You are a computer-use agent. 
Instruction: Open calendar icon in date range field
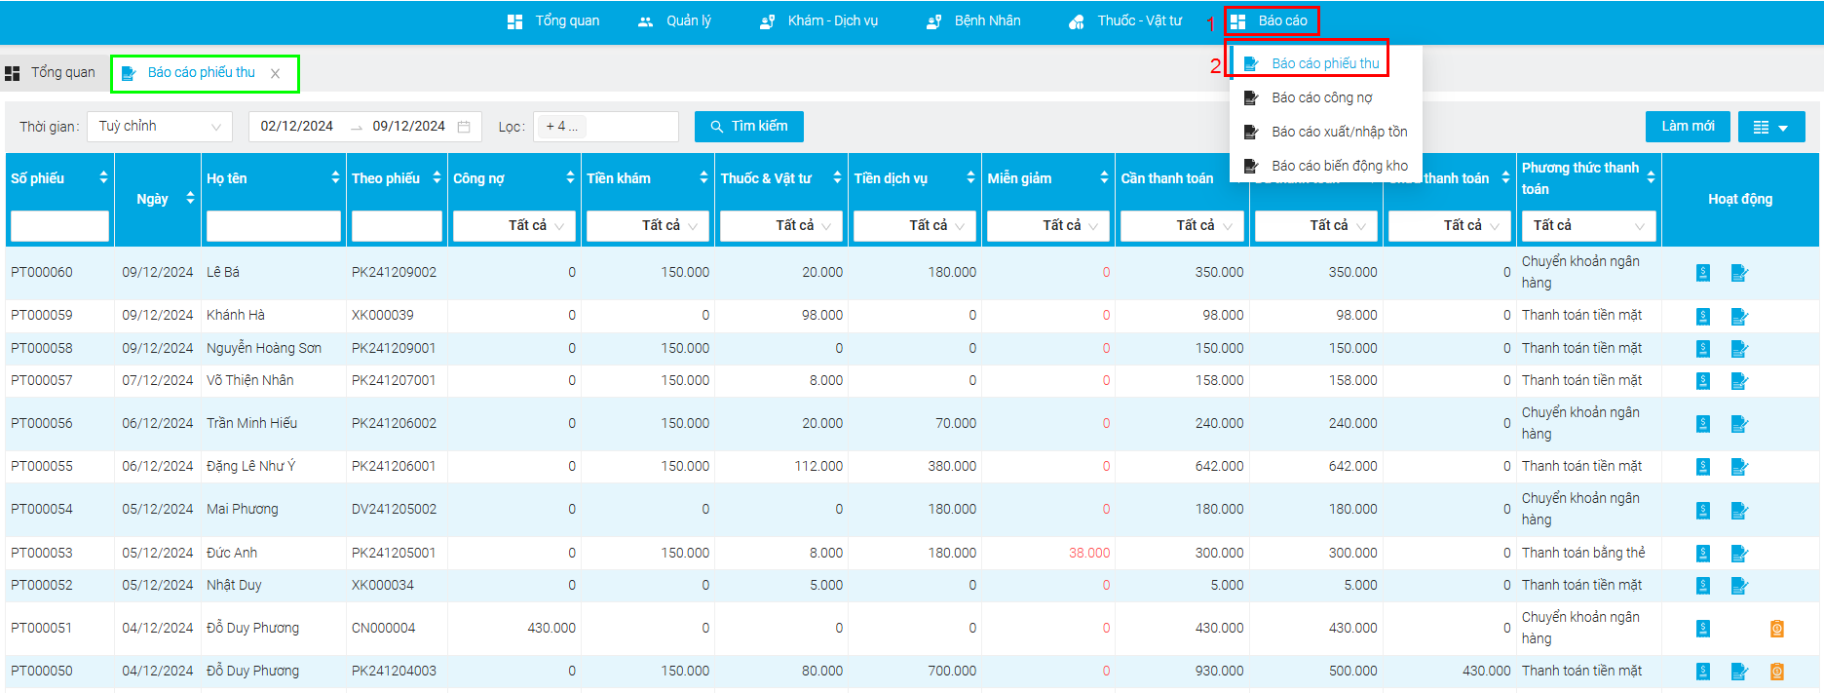click(464, 127)
